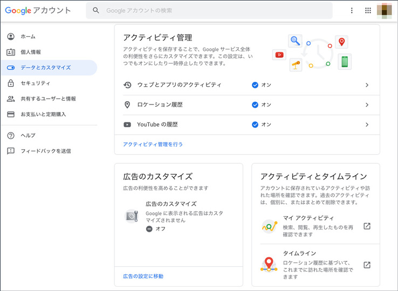The image size is (398, 291).
Task: Open the Google apps grid icon
Action: tap(368, 10)
